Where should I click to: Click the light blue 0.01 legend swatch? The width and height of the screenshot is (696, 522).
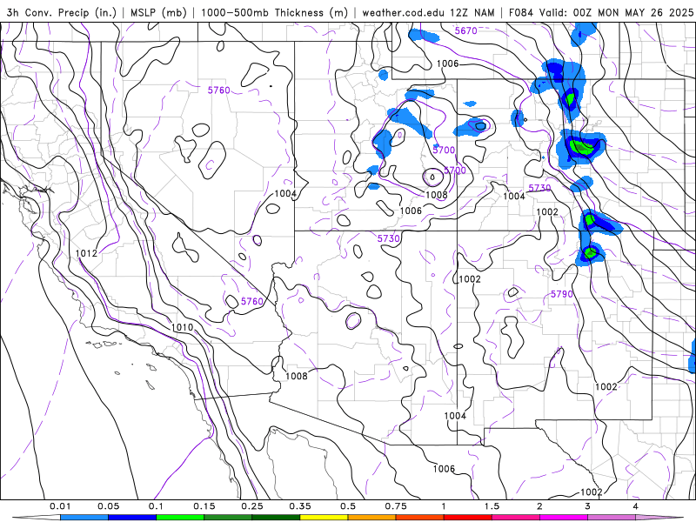coord(84,518)
